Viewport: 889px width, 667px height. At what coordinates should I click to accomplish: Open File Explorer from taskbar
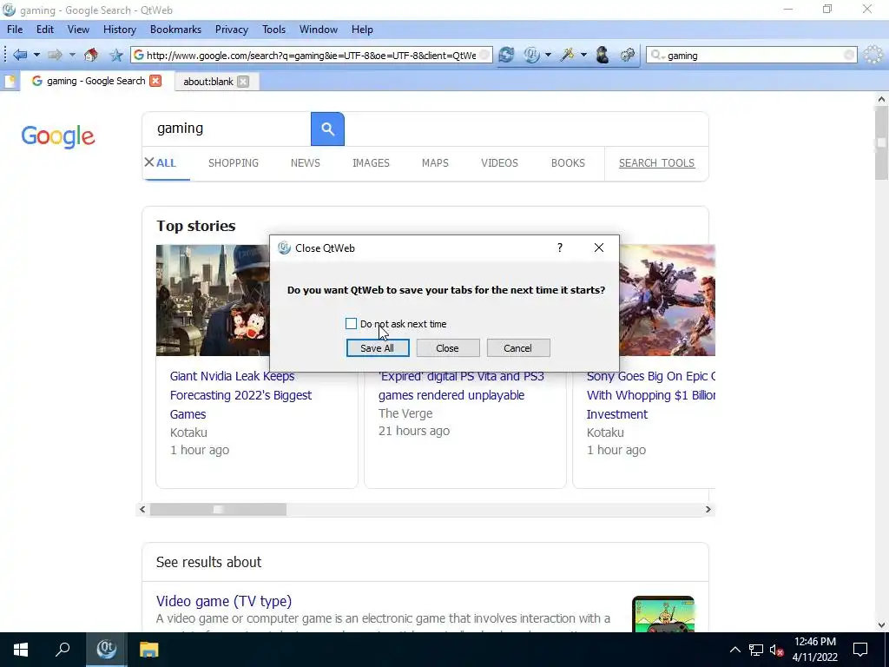click(x=148, y=650)
